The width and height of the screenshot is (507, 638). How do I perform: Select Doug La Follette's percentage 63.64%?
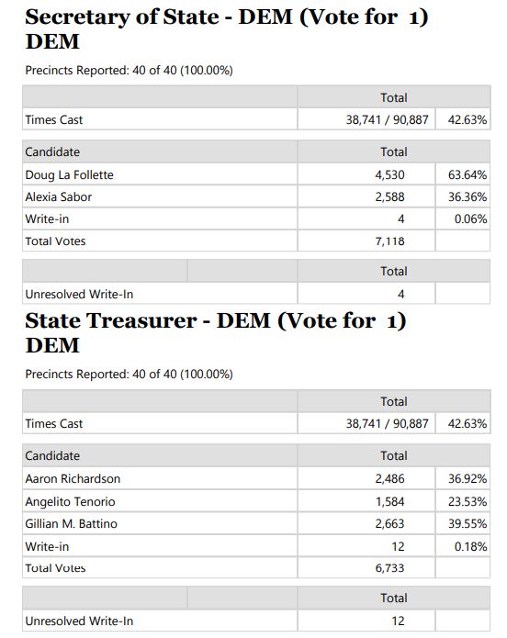pyautogui.click(x=468, y=175)
